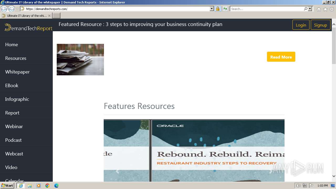Click the Action Center flag icon
The height and width of the screenshot is (189, 336).
(x=311, y=186)
